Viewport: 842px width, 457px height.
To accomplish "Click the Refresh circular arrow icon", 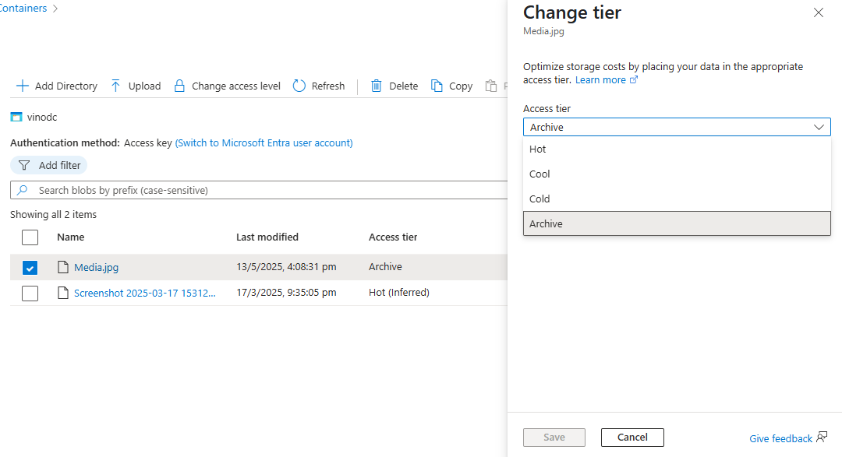I will click(x=299, y=86).
